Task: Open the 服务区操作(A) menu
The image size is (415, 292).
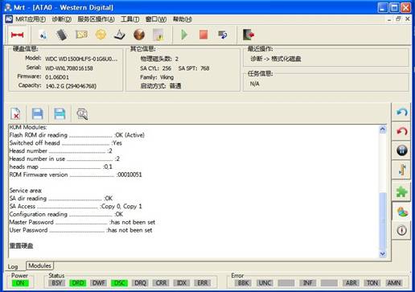Action: click(x=96, y=19)
